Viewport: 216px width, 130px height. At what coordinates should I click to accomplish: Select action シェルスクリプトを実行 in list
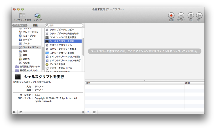pyautogui.click(x=63, y=41)
